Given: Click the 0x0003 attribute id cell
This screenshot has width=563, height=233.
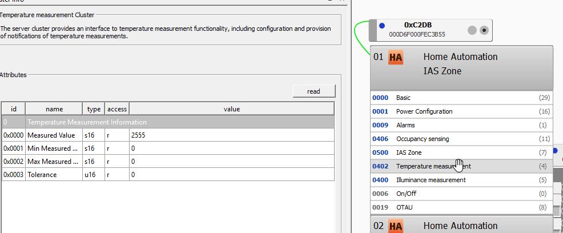Looking at the screenshot, I should pos(13,175).
